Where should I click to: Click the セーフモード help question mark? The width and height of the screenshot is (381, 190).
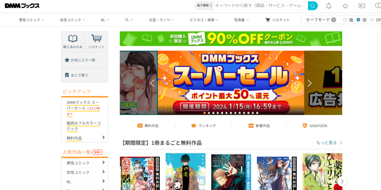coord(334,20)
